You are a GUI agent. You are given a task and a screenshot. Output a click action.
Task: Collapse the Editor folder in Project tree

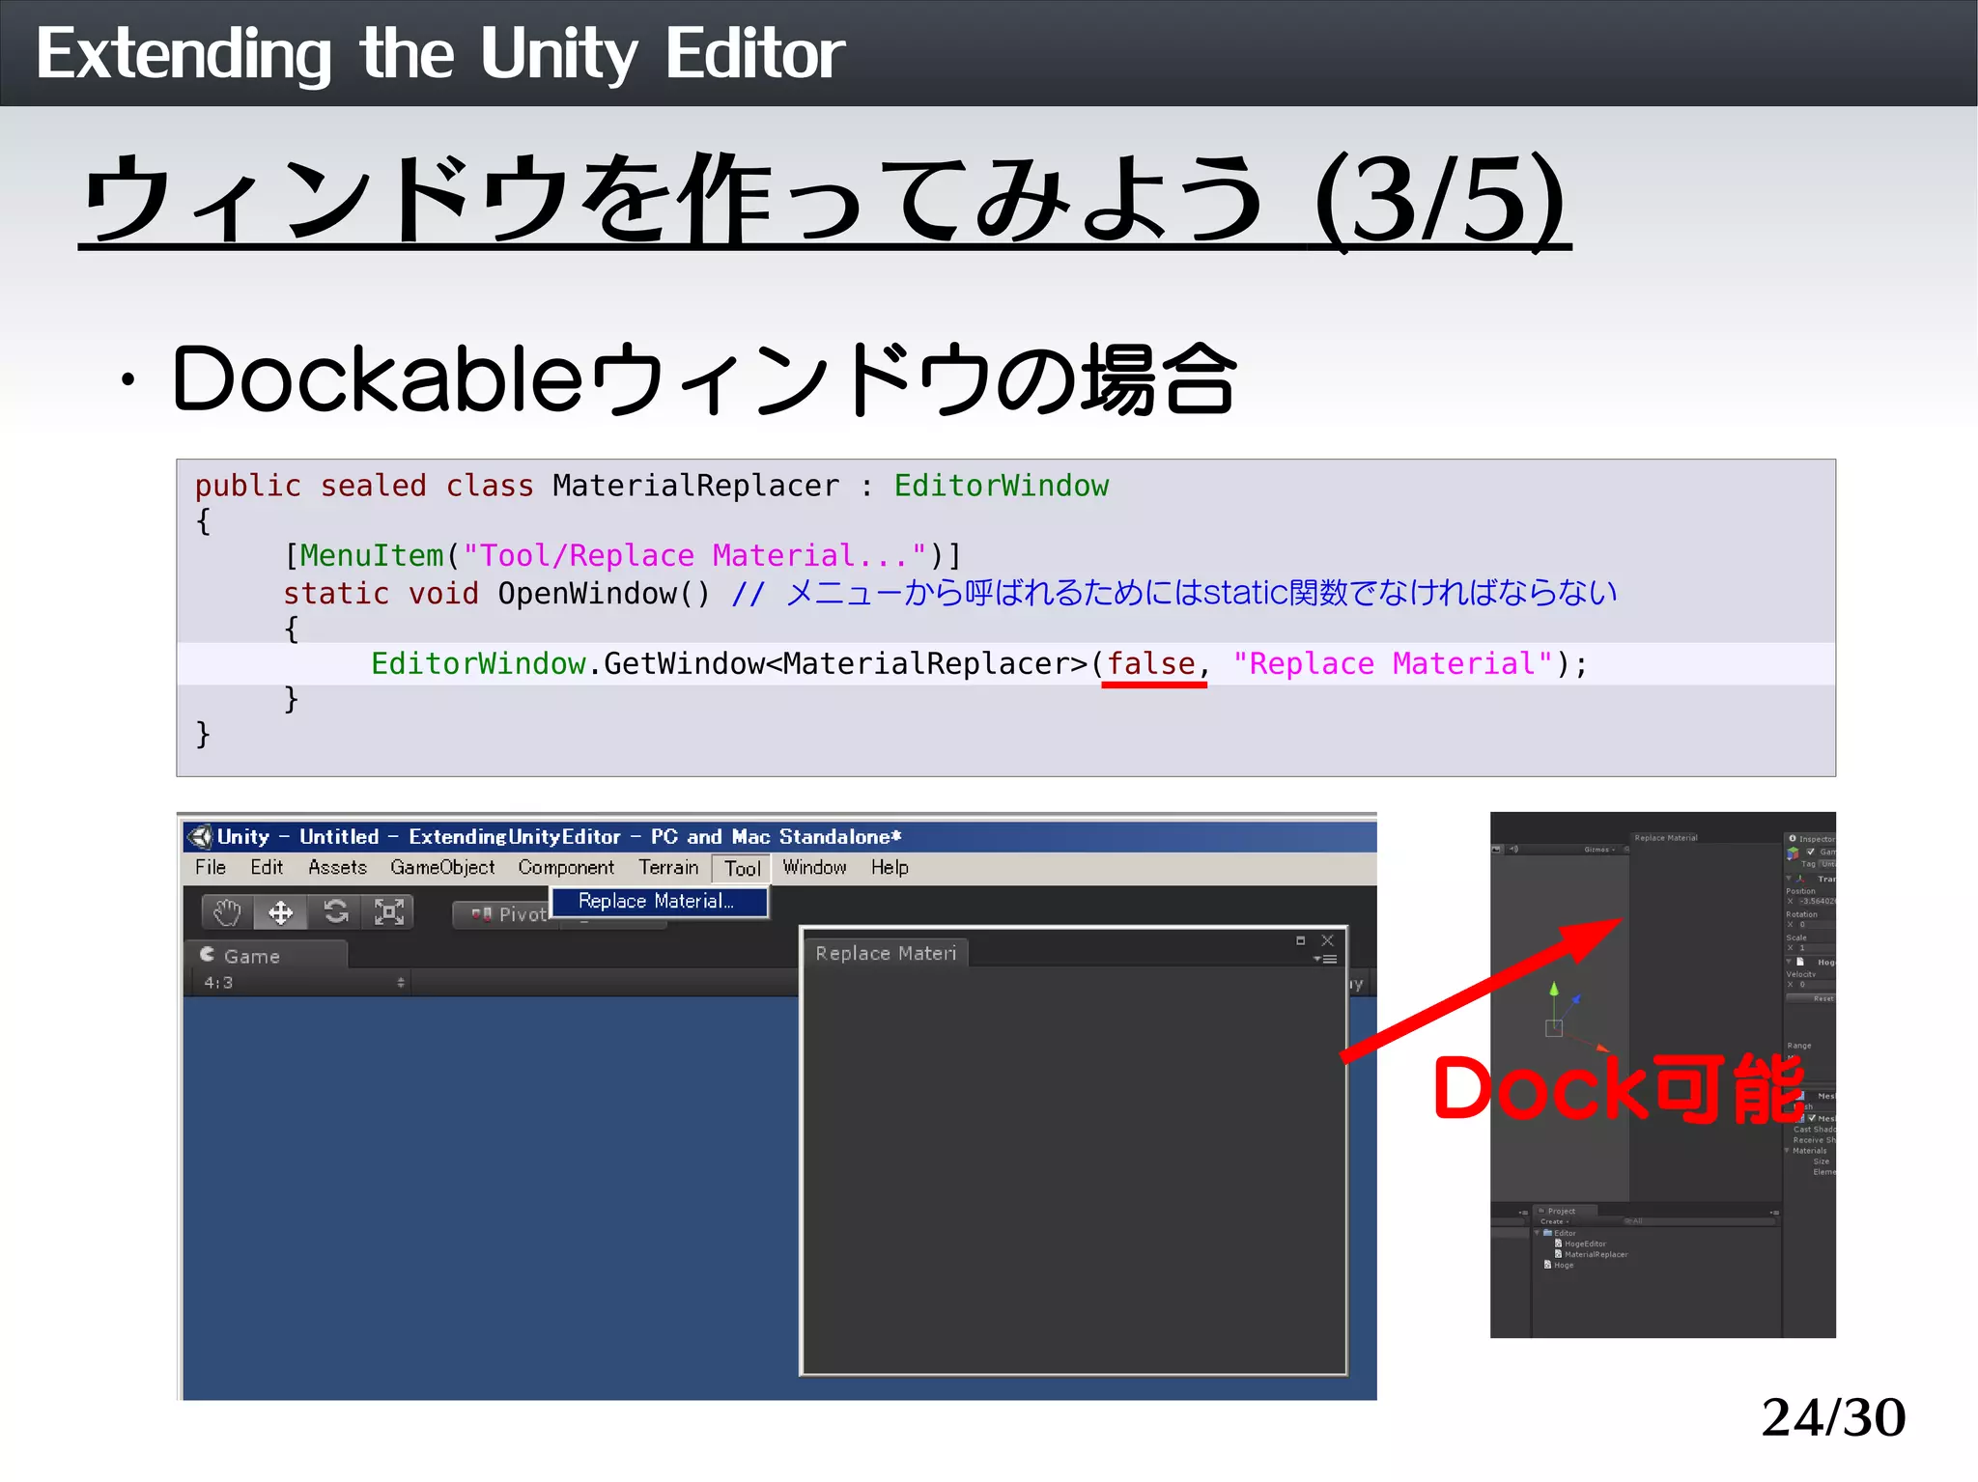(x=1537, y=1233)
